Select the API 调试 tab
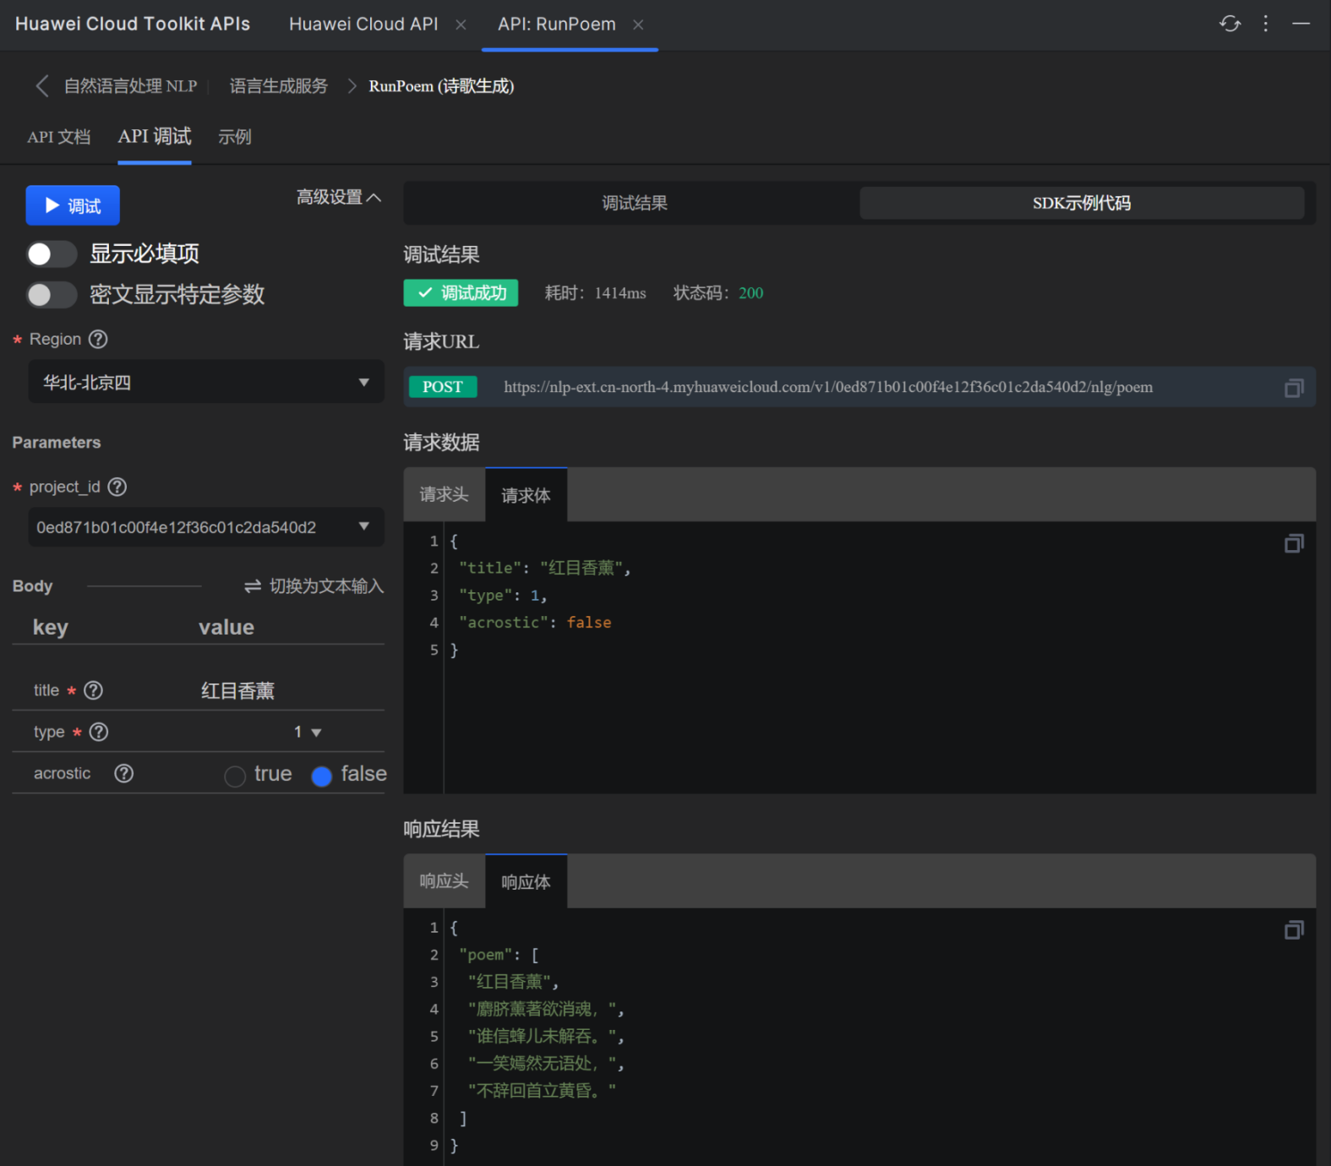This screenshot has width=1331, height=1166. 155,137
